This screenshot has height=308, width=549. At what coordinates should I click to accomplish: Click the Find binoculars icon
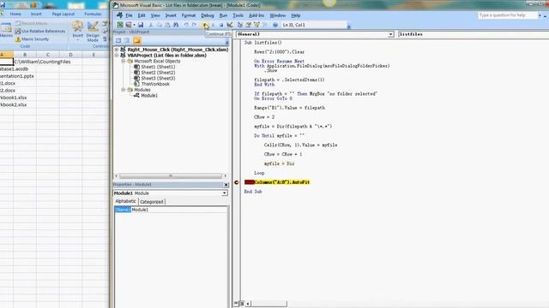(x=176, y=25)
